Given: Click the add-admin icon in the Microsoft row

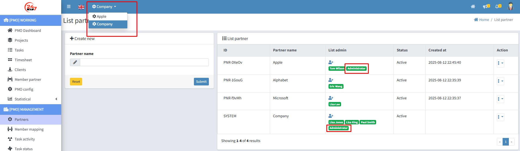Looking at the screenshot, I should [x=331, y=98].
